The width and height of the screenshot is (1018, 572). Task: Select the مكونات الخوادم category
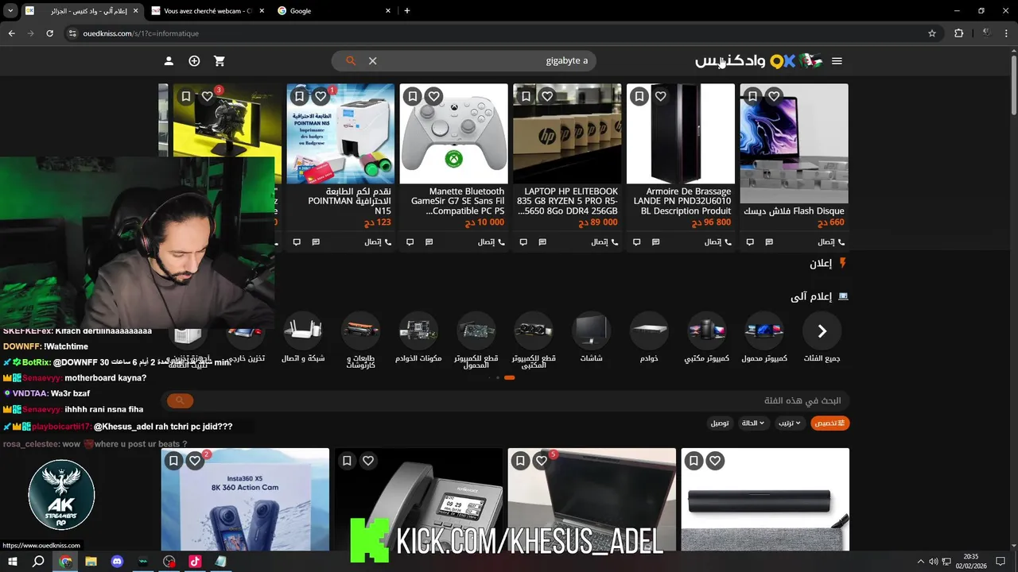418,339
